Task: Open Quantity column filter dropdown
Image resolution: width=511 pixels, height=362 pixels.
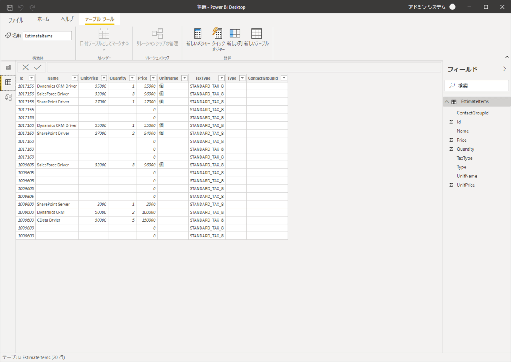Action: point(132,78)
